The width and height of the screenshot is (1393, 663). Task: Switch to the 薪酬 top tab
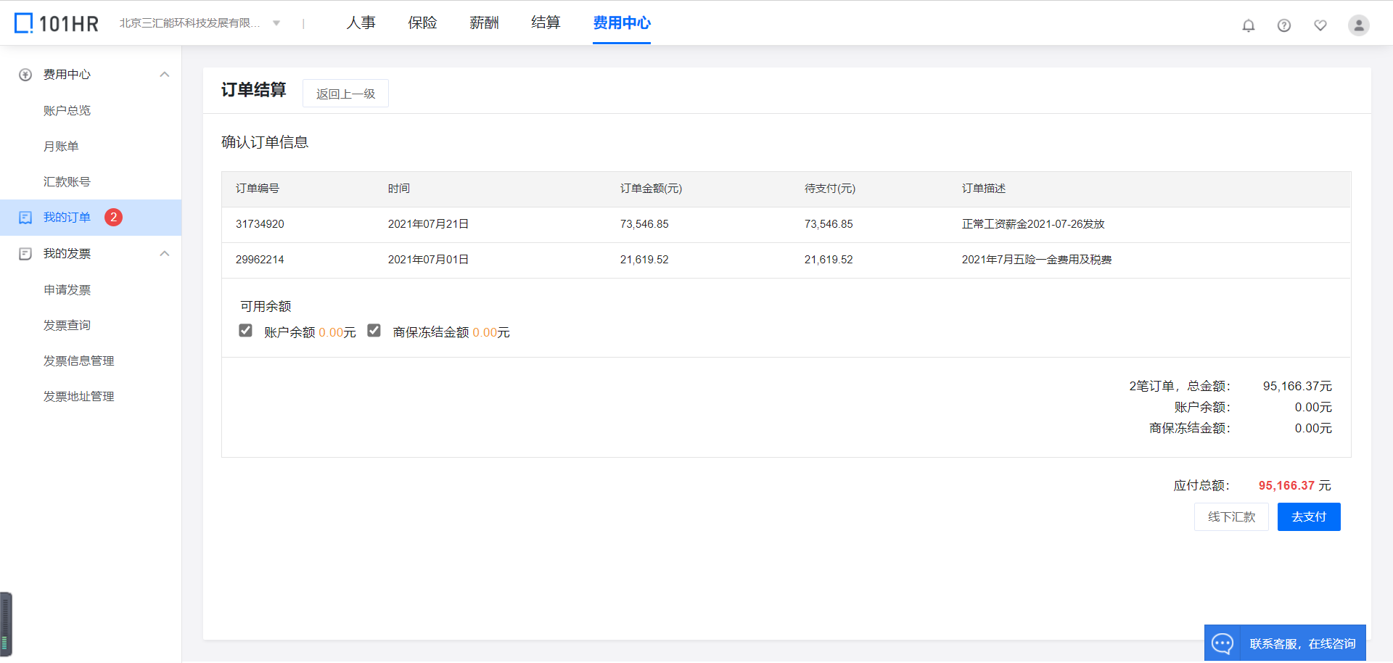coord(484,23)
